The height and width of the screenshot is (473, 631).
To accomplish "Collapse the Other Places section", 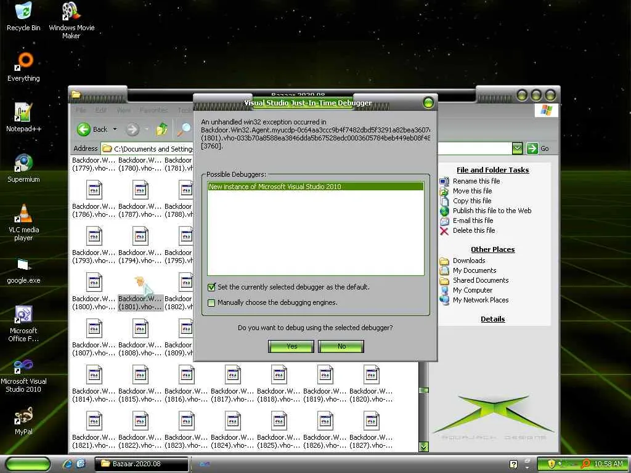I will [x=492, y=249].
